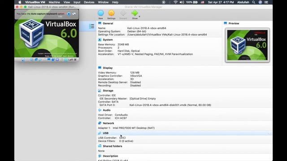Open Notification Center list icon
The height and width of the screenshot is (161, 287).
pos(266,2)
